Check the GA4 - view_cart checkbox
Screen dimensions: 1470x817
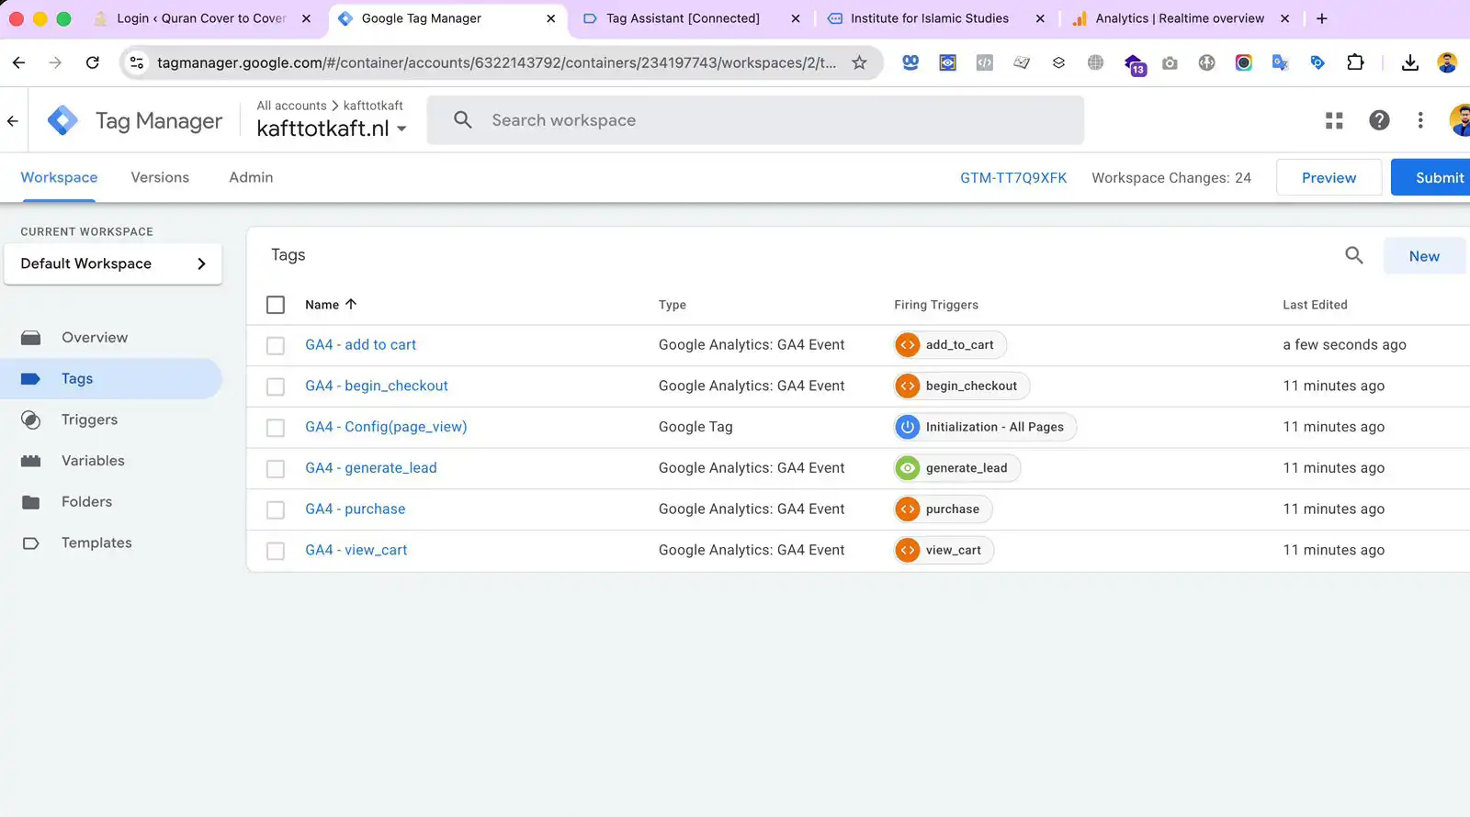[x=276, y=551]
